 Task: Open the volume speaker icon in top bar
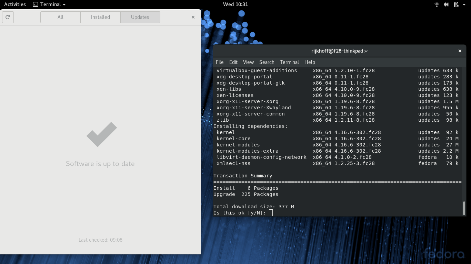pos(446,4)
